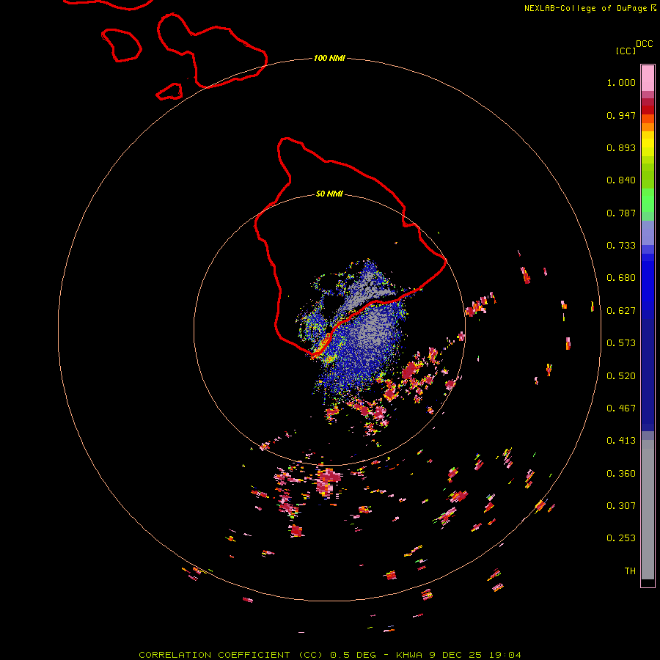Click the TH threshold label
This screenshot has height=660, width=660.
[x=630, y=571]
